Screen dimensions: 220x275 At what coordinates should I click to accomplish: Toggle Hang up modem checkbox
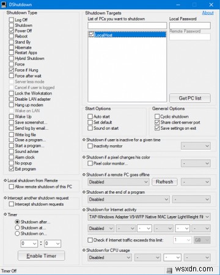tap(12, 105)
